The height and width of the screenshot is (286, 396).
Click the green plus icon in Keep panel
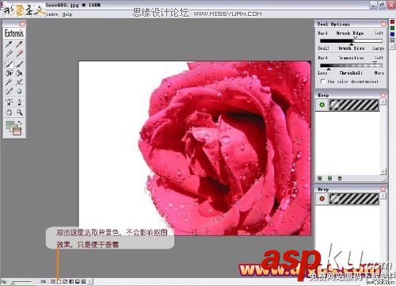point(322,105)
